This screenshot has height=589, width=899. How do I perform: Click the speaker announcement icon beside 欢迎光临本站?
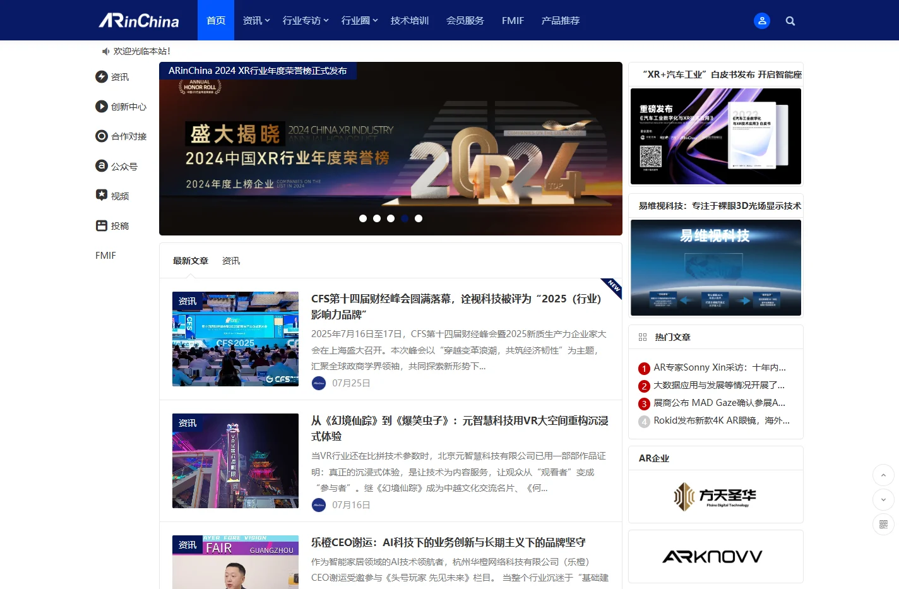(x=105, y=51)
